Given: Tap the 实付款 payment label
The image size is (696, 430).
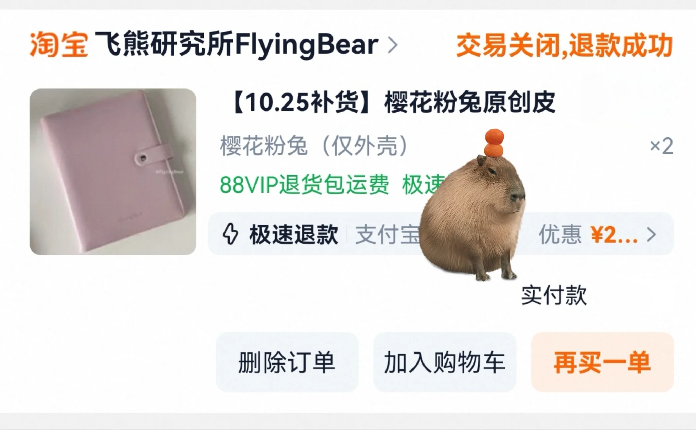Looking at the screenshot, I should tap(554, 295).
